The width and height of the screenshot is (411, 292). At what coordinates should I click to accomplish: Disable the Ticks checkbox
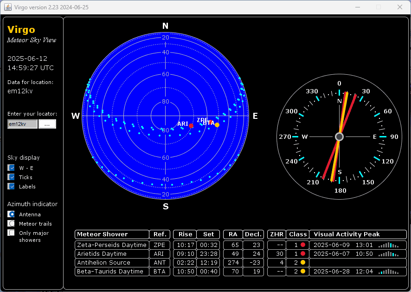pos(12,177)
